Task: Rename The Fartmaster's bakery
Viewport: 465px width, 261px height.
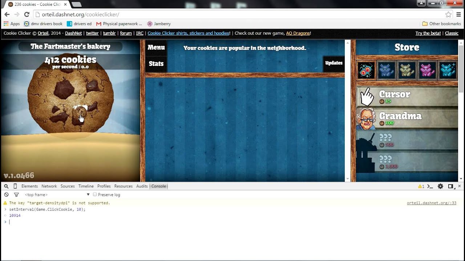Action: click(70, 46)
